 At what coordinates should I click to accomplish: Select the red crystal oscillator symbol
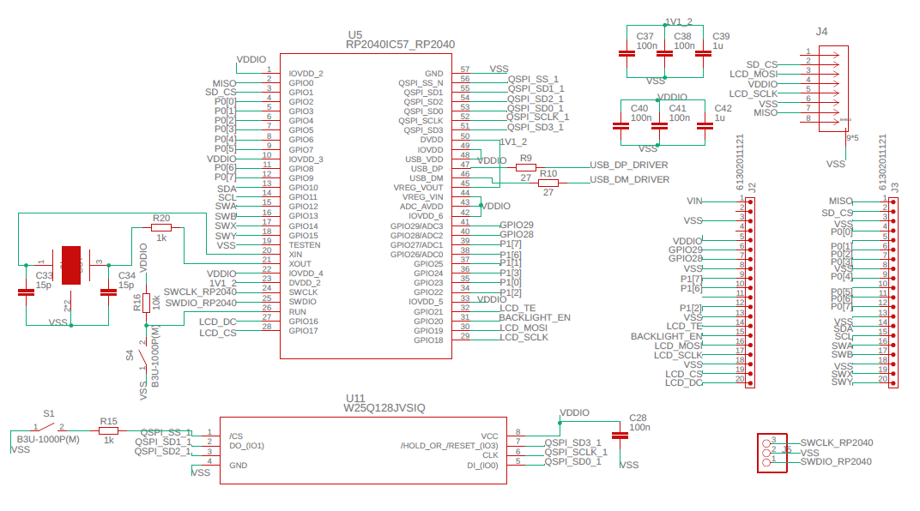tap(71, 266)
